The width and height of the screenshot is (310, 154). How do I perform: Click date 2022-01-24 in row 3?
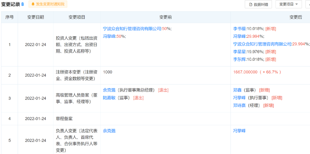coord(35,98)
